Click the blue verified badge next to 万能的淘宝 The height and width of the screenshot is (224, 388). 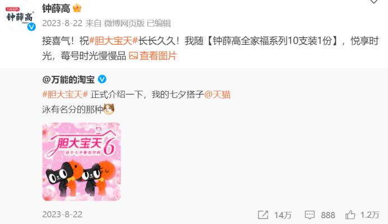(x=102, y=80)
